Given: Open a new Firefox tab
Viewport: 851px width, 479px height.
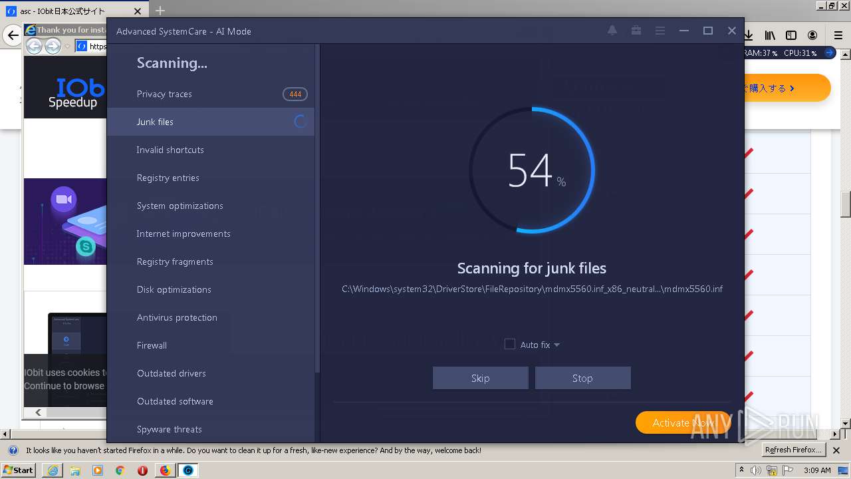Looking at the screenshot, I should click(160, 11).
